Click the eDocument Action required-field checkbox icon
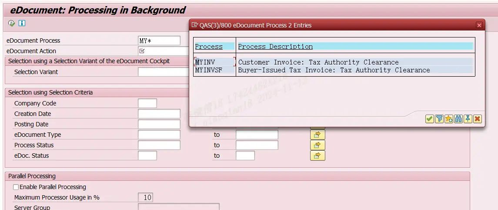 pyautogui.click(x=142, y=51)
